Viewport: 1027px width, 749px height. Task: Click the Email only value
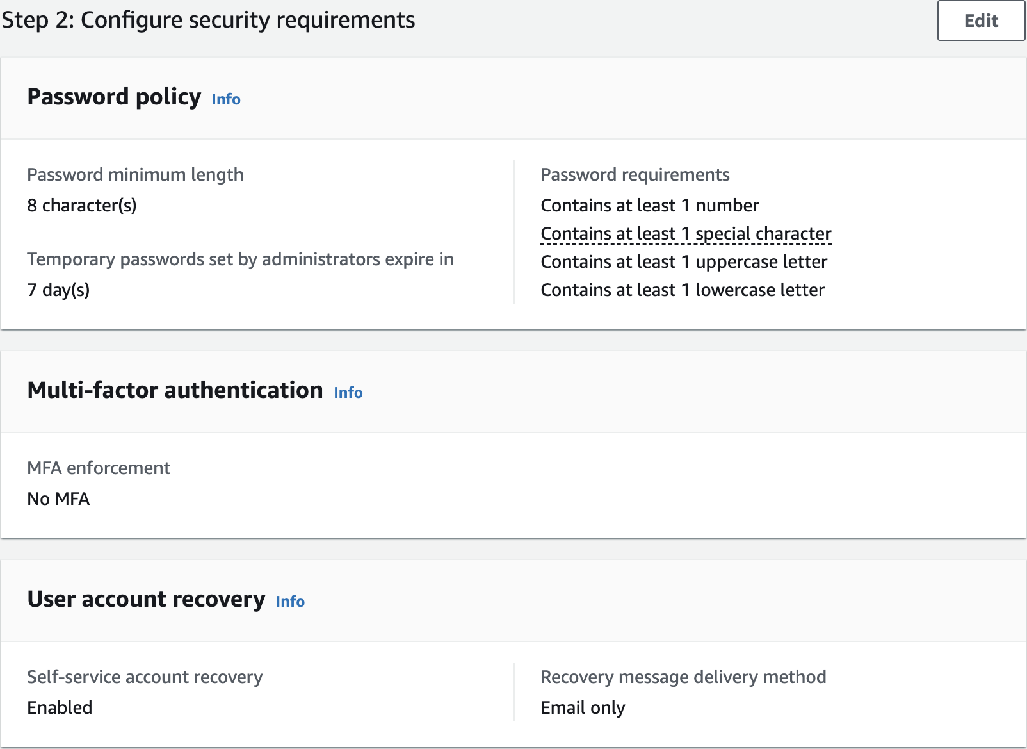pos(583,708)
